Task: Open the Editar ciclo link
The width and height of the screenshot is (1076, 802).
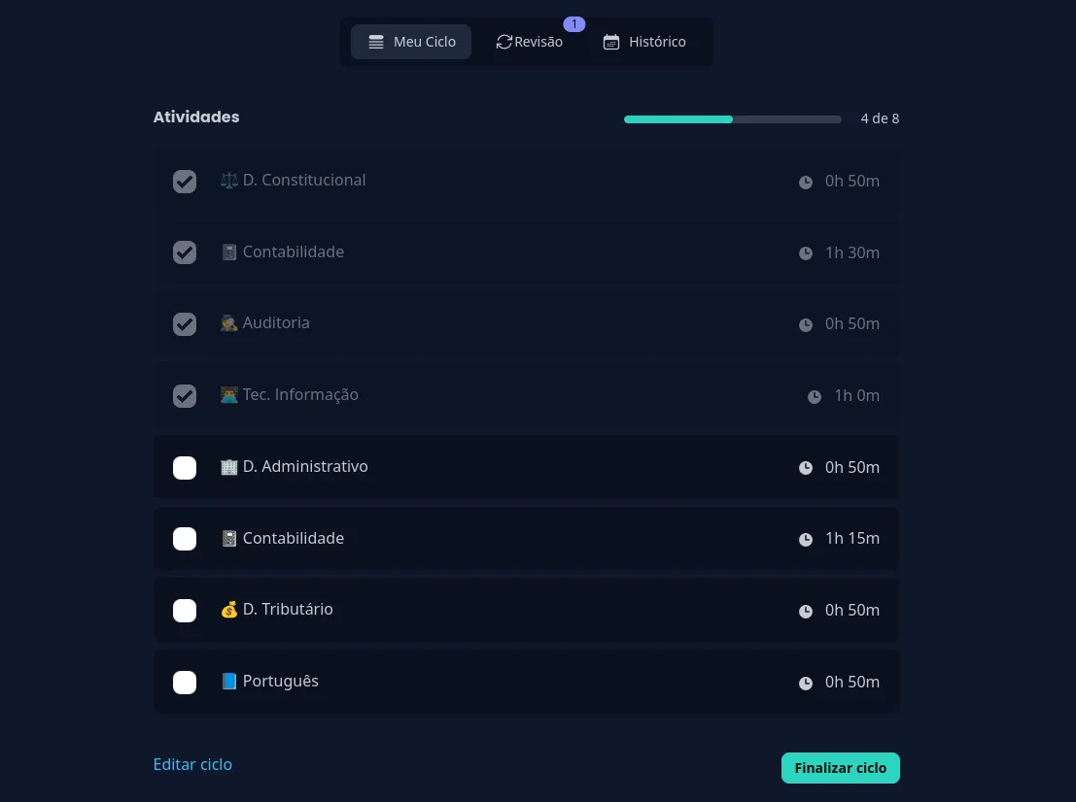Action: [192, 764]
